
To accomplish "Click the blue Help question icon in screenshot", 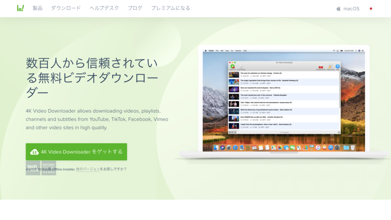I will [338, 66].
